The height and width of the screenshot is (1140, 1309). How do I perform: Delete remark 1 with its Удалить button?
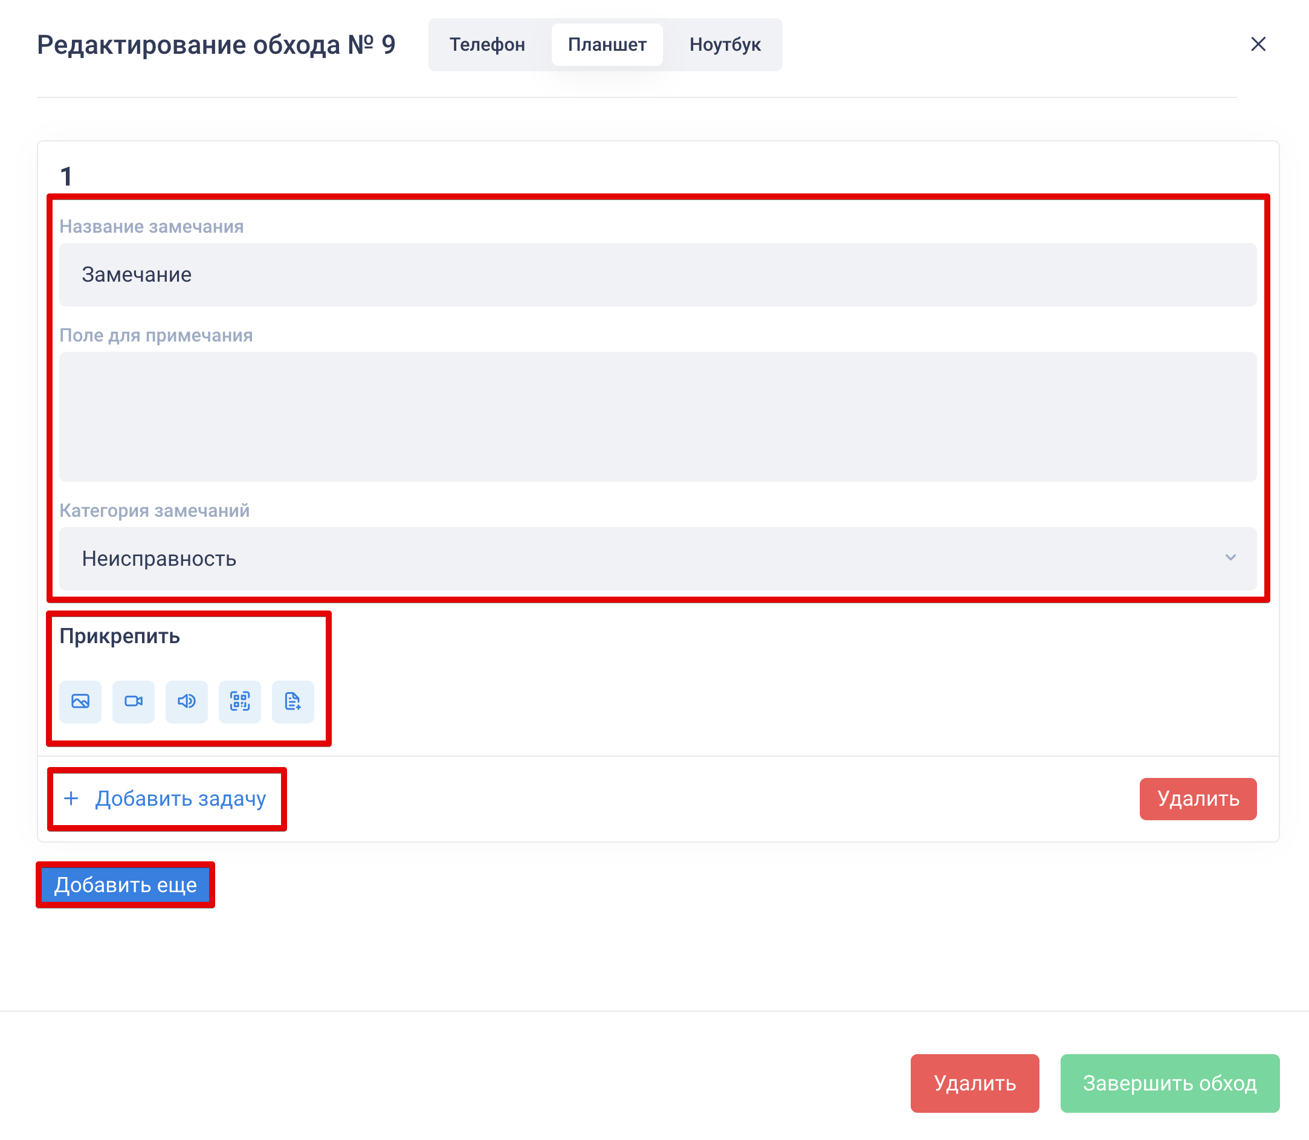(x=1198, y=798)
